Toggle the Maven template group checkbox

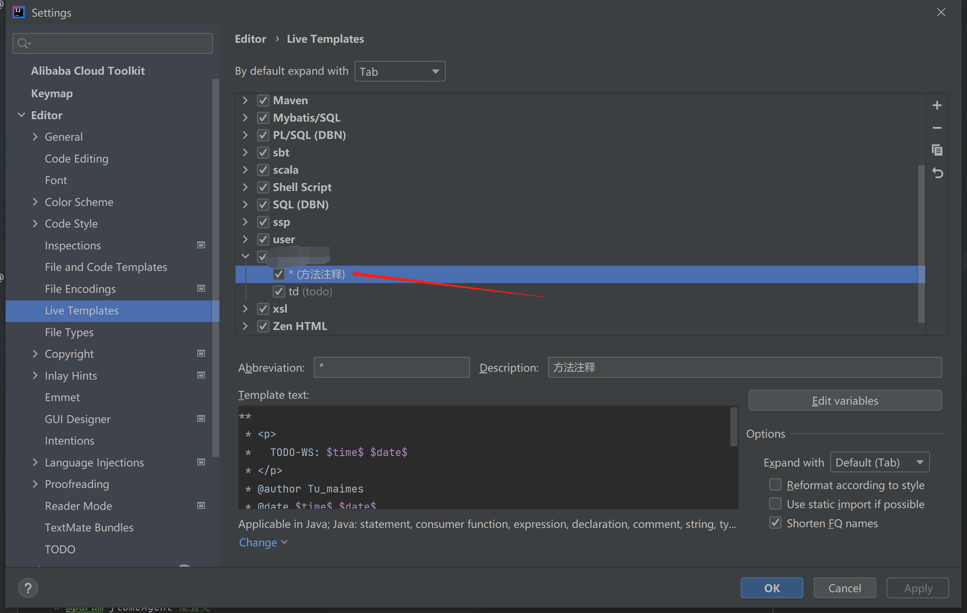point(263,100)
